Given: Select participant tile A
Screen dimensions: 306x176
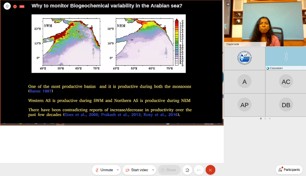Looking at the screenshot, I should click(244, 82).
